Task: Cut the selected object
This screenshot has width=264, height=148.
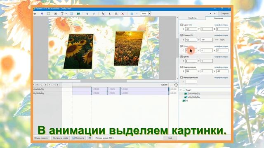Action: tap(110, 14)
